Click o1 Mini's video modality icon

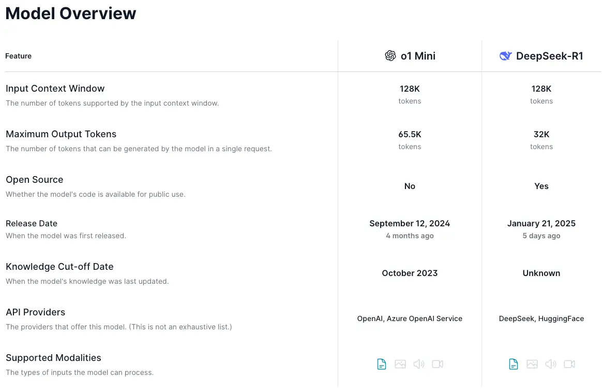[x=438, y=364]
